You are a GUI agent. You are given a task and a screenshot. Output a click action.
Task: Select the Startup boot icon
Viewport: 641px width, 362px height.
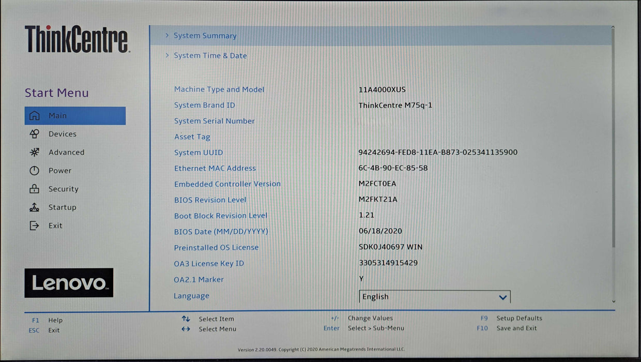click(34, 207)
